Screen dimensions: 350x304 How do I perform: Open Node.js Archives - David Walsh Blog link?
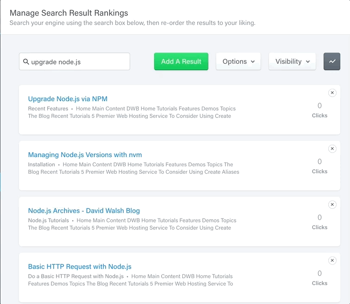pos(84,211)
